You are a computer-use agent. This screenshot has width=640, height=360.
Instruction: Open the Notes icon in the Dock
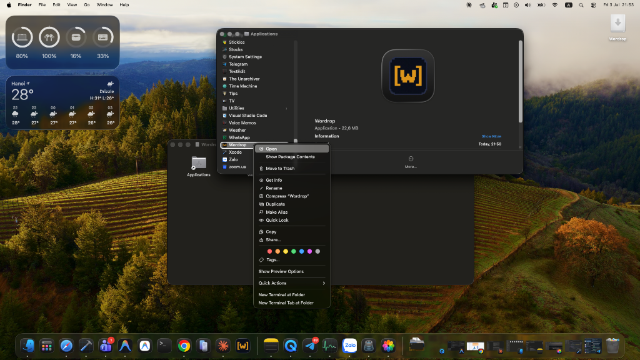coord(271,346)
